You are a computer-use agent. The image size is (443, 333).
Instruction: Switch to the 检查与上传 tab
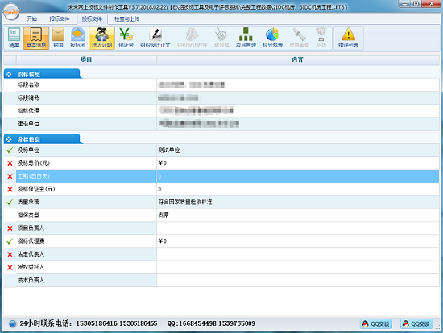click(x=126, y=19)
